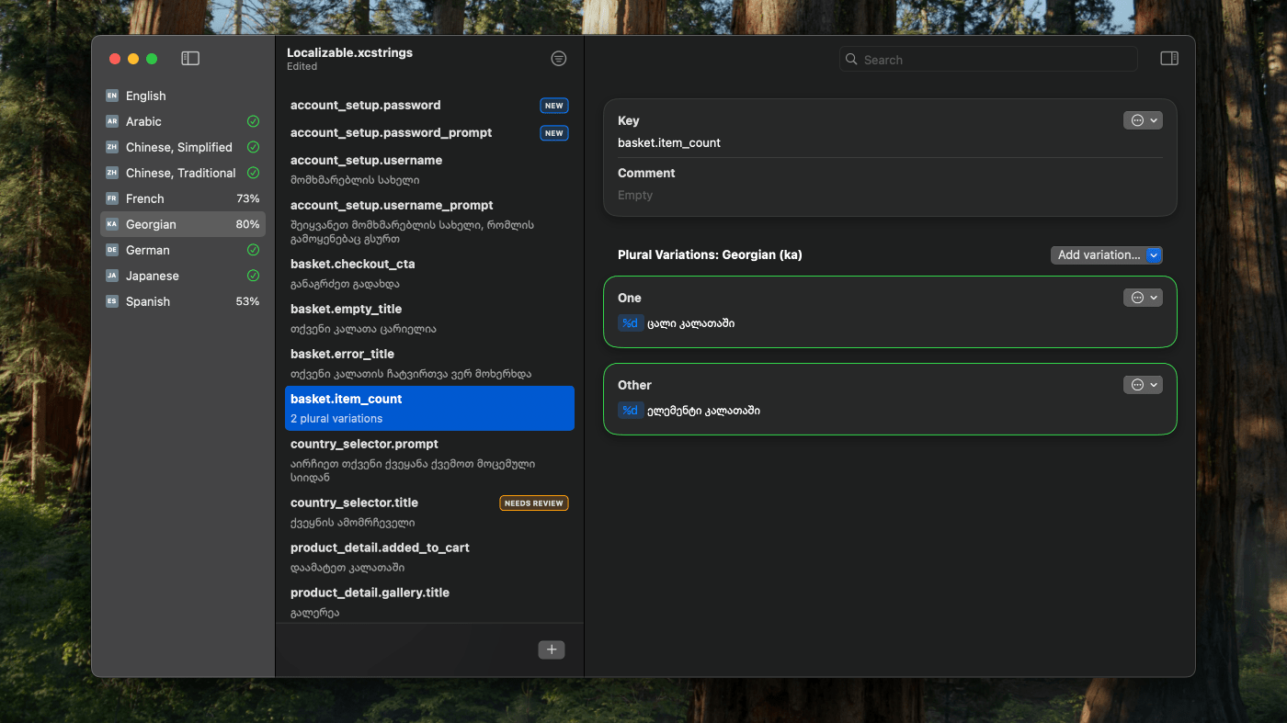The height and width of the screenshot is (723, 1287).
Task: Click the %d token in Other variation
Action: coord(630,411)
